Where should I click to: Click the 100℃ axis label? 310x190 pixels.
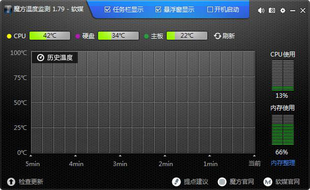[x=19, y=53]
